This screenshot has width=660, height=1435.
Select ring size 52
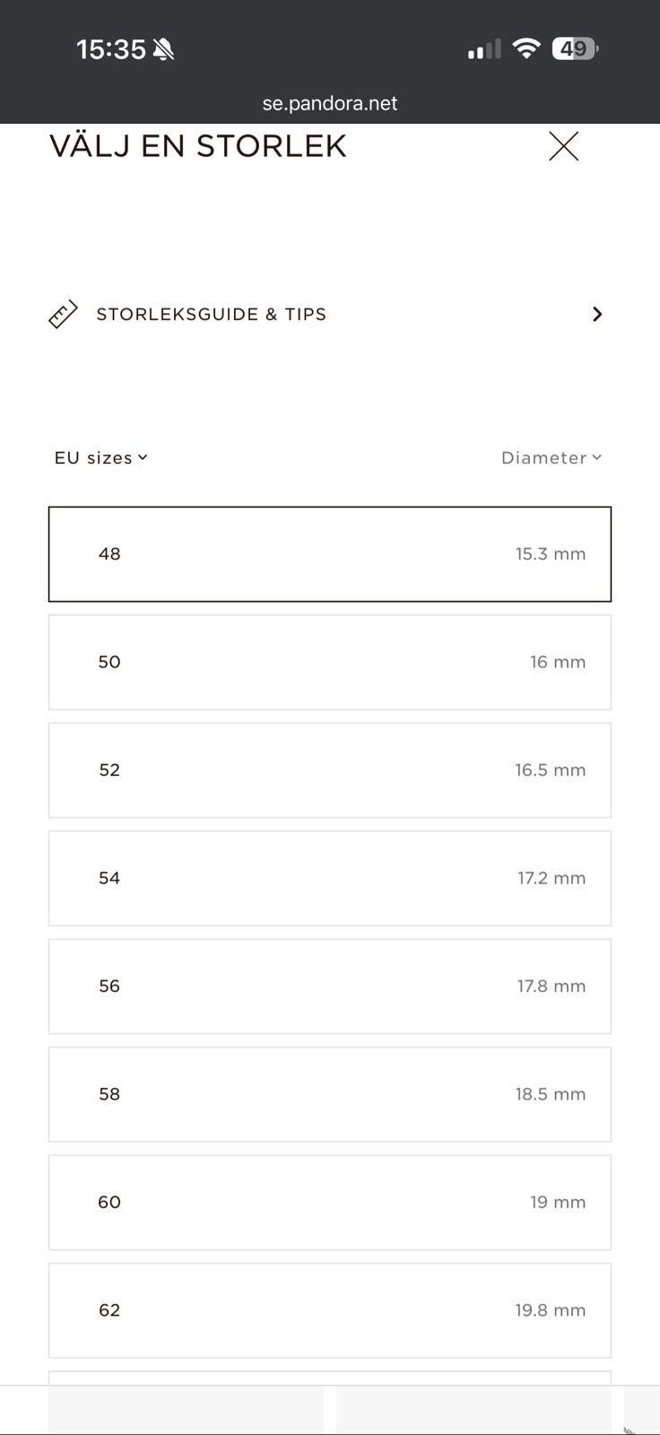tap(330, 770)
